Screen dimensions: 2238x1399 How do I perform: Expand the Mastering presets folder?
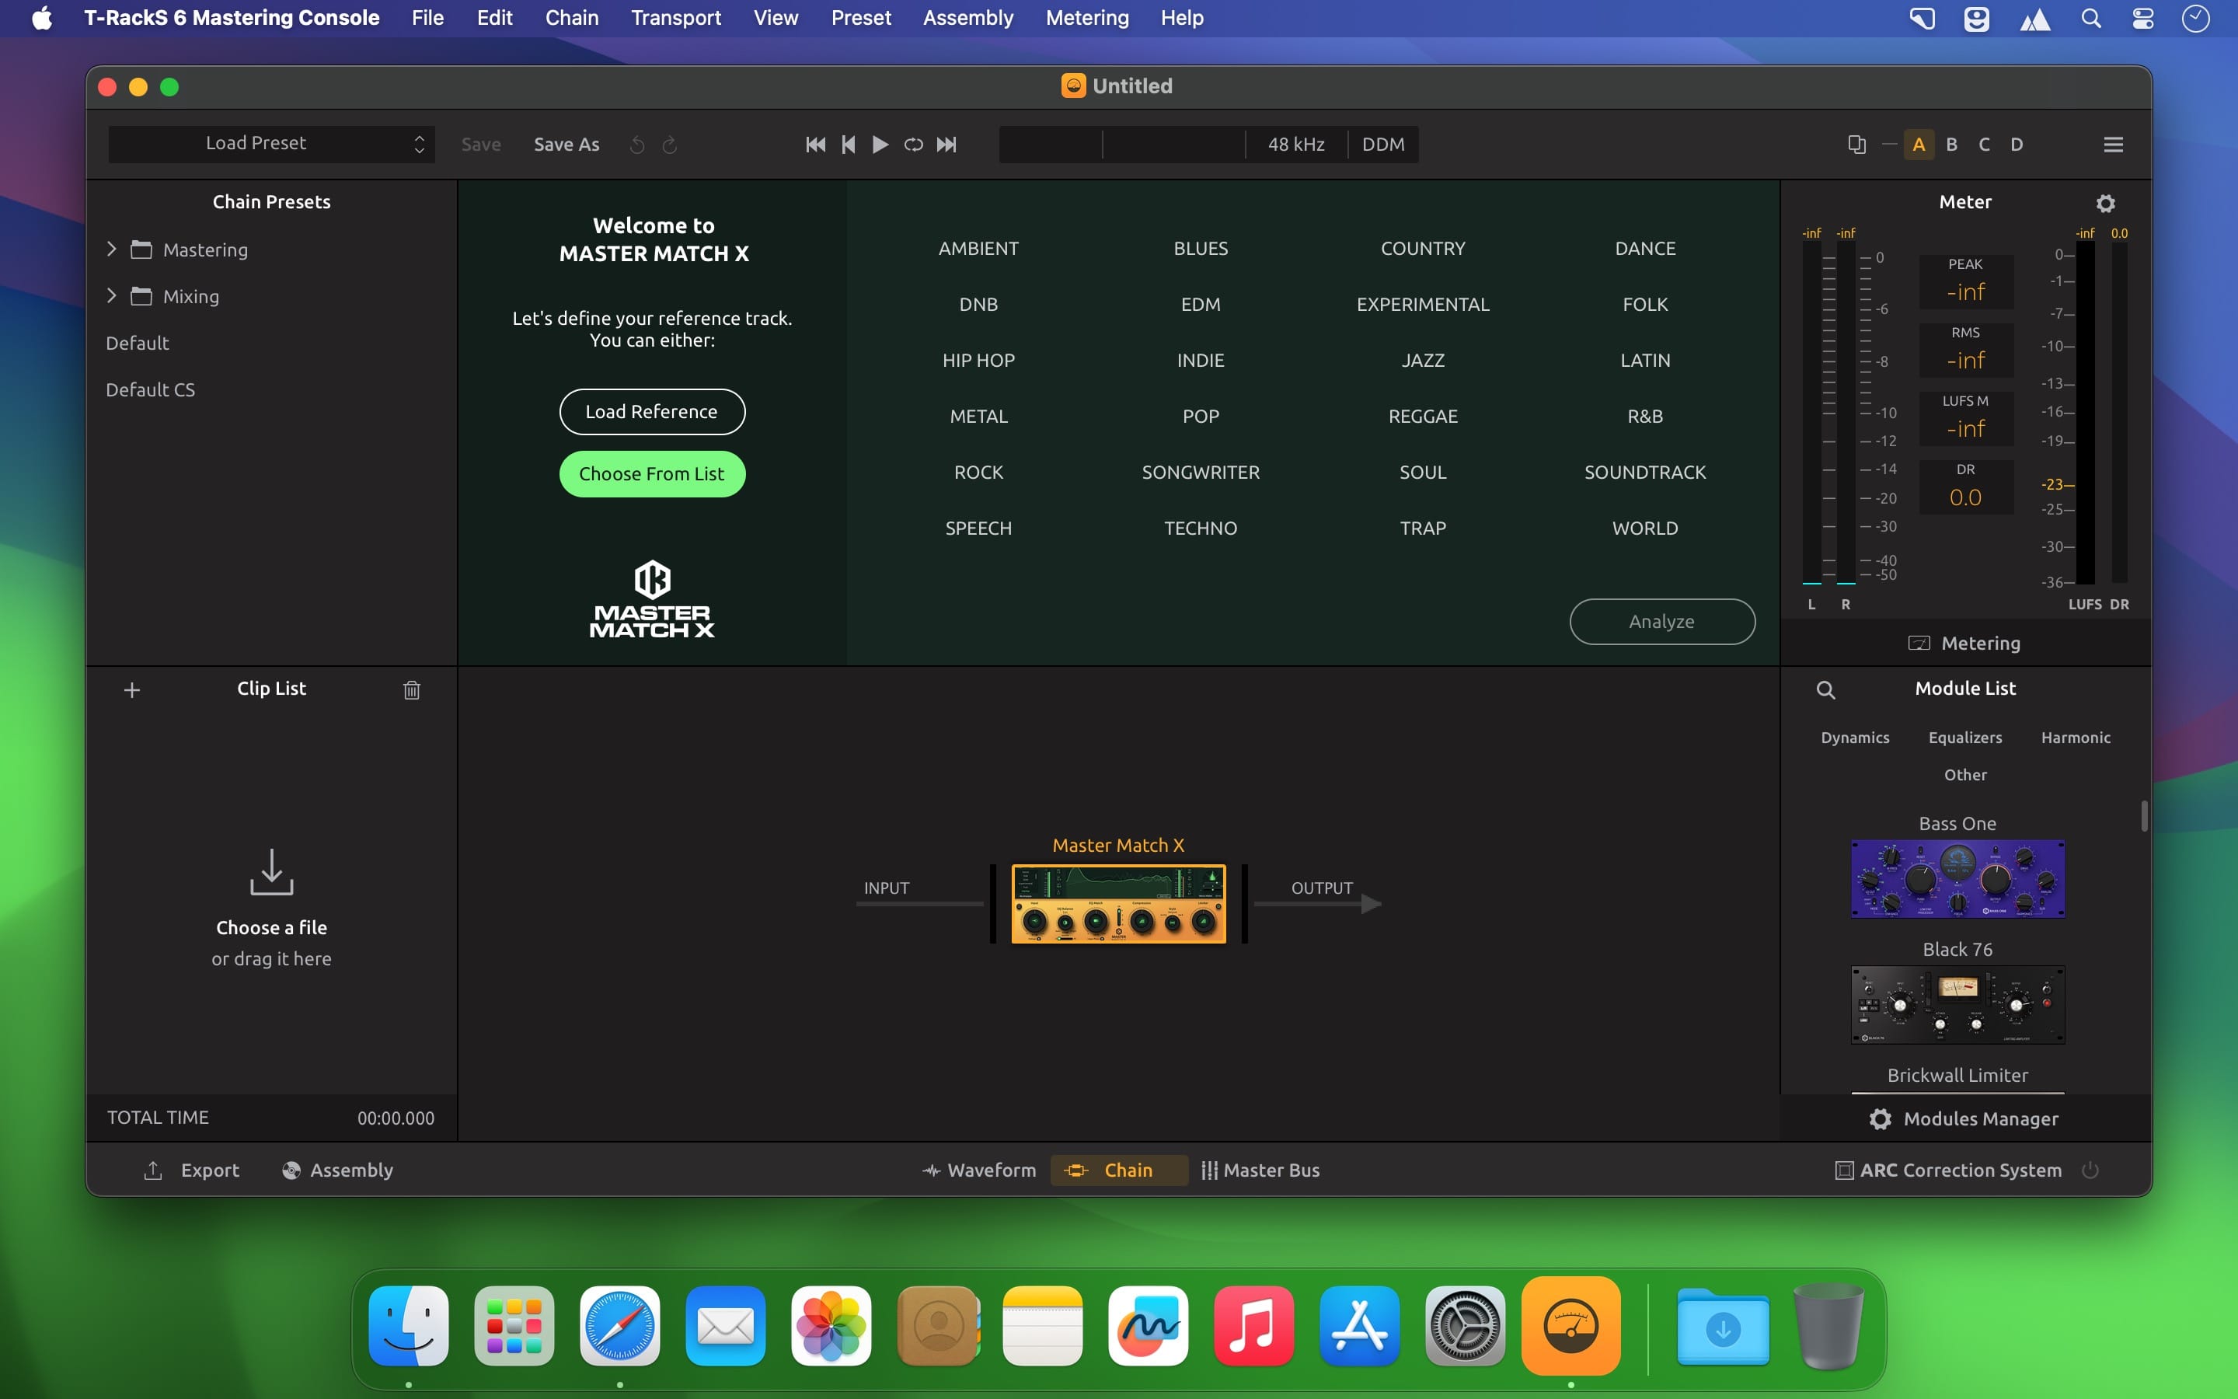click(x=112, y=249)
